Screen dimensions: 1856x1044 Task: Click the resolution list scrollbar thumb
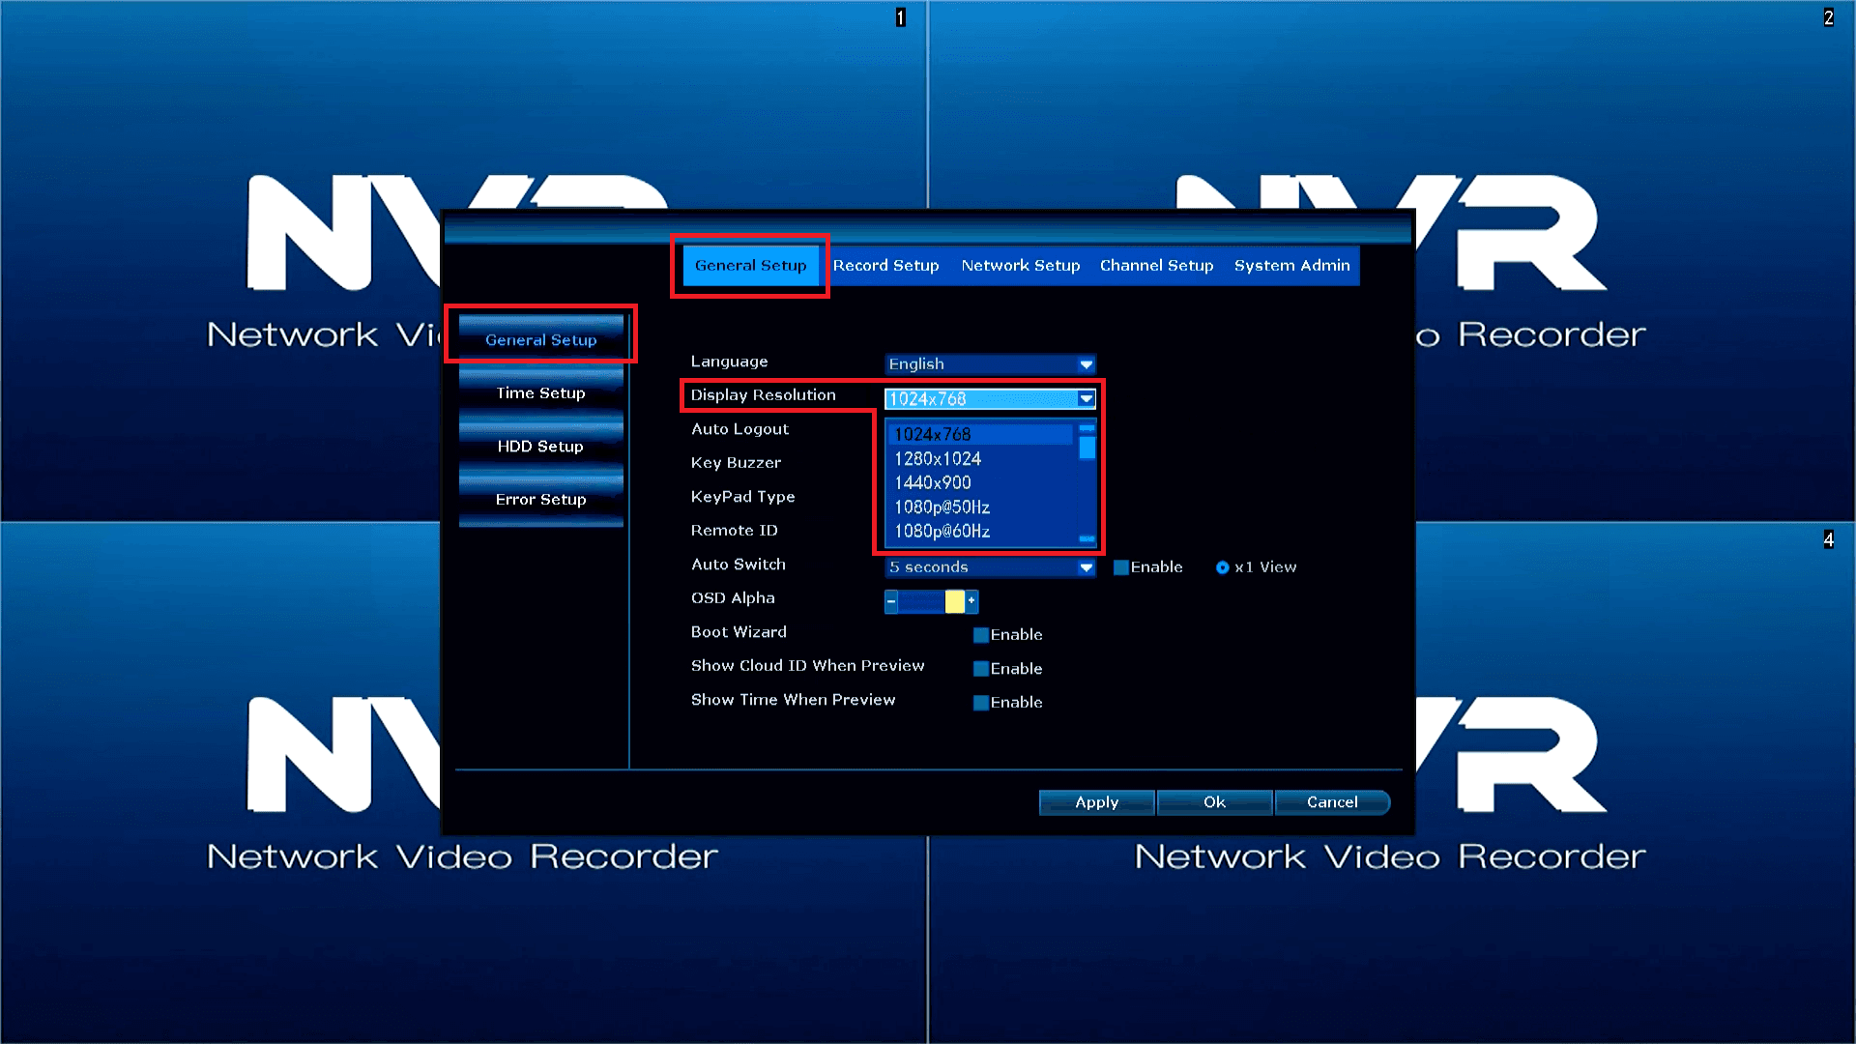pos(1087,448)
